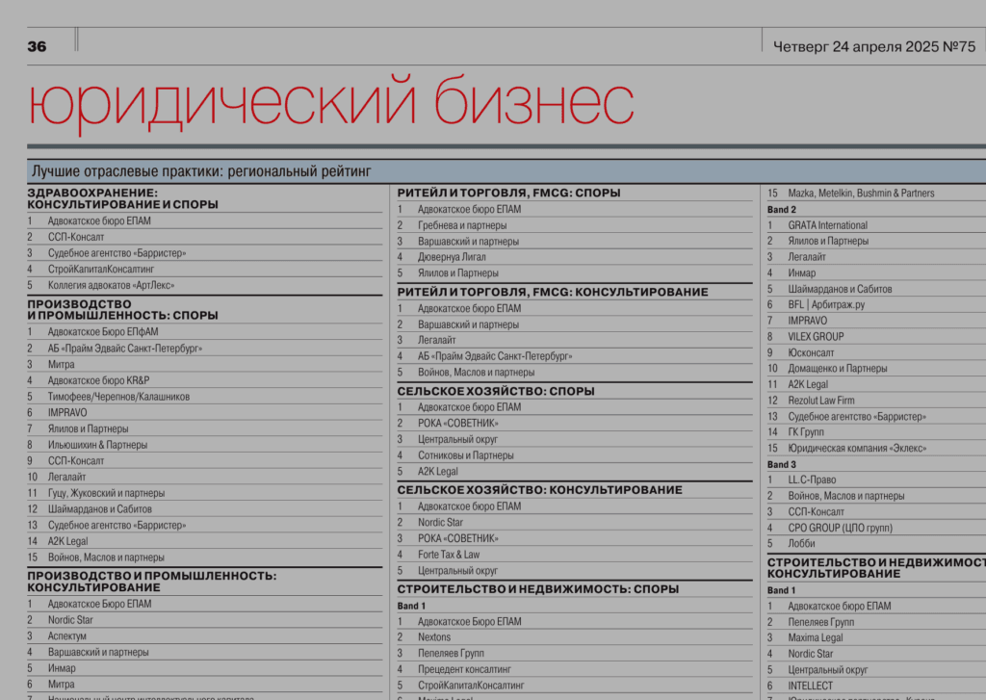Select "Гуцу, Жуковский и партнеры" row
Image resolution: width=986 pixels, height=700 pixels.
204,493
